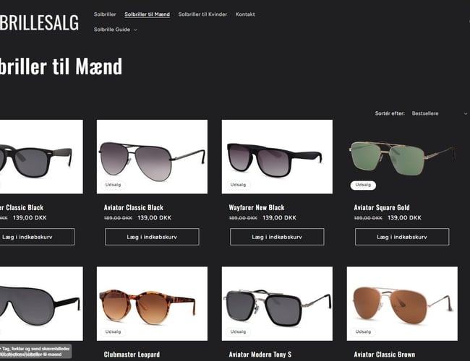Screen dimensions: 470x361
Task: Select Solbriller til Kvinder navigation item
Action: click(202, 14)
